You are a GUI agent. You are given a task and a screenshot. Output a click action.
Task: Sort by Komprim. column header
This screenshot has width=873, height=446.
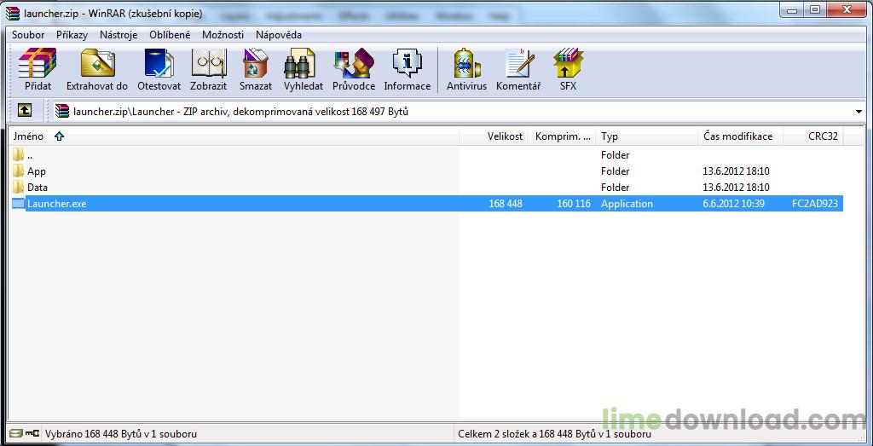click(x=561, y=136)
